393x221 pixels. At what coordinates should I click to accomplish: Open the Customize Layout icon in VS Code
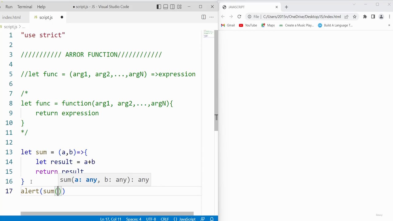179,7
